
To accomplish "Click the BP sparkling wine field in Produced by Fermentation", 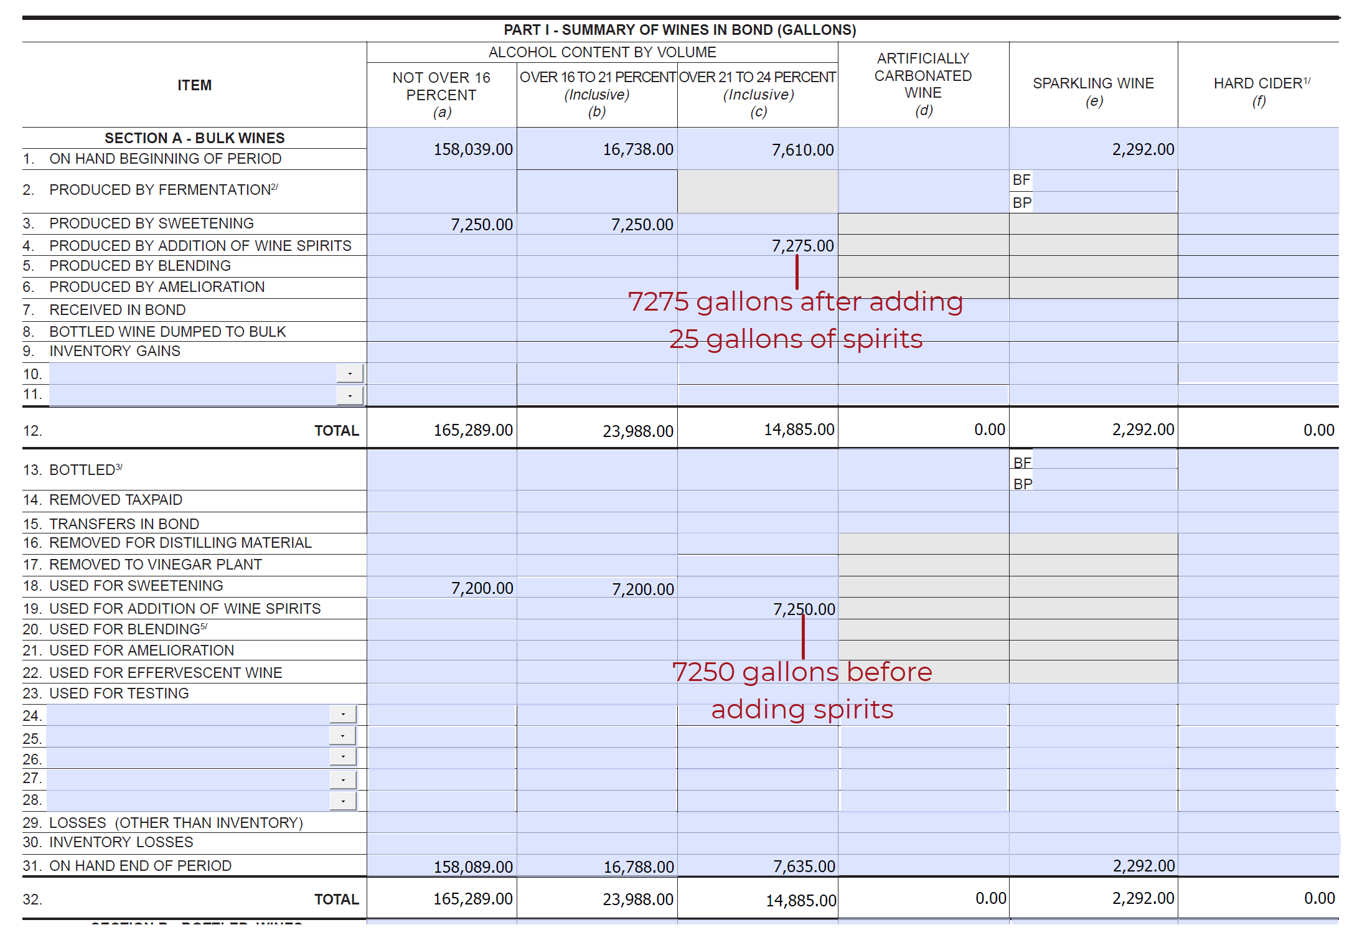I will (1105, 202).
